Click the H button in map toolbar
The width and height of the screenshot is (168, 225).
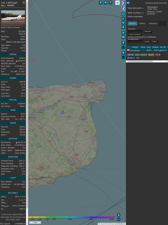[105, 2]
